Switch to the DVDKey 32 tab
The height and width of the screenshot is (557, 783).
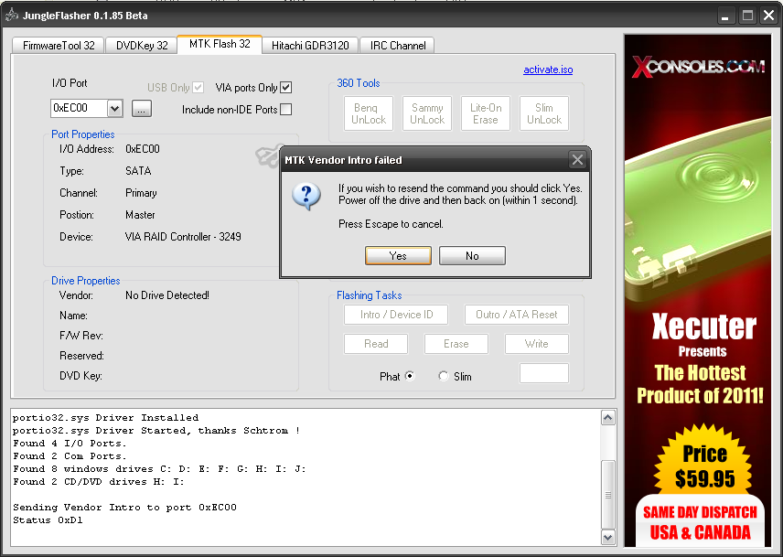click(x=142, y=46)
